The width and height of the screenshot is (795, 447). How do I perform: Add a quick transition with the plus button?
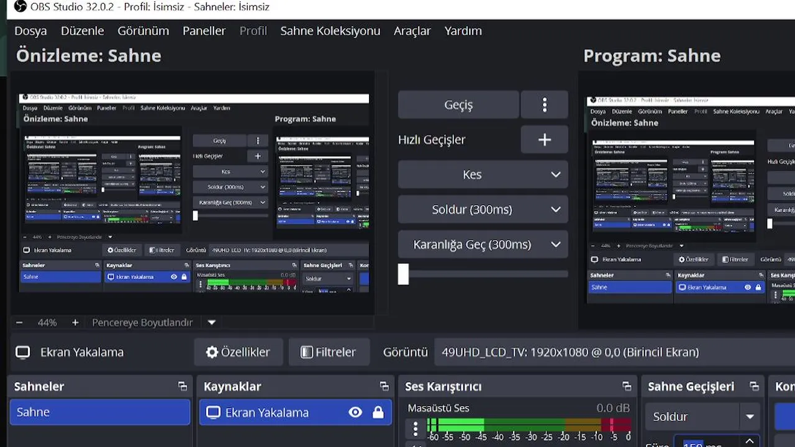pos(545,140)
